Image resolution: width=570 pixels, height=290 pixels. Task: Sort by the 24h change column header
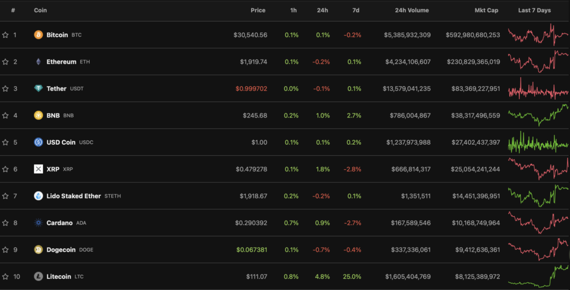(322, 10)
